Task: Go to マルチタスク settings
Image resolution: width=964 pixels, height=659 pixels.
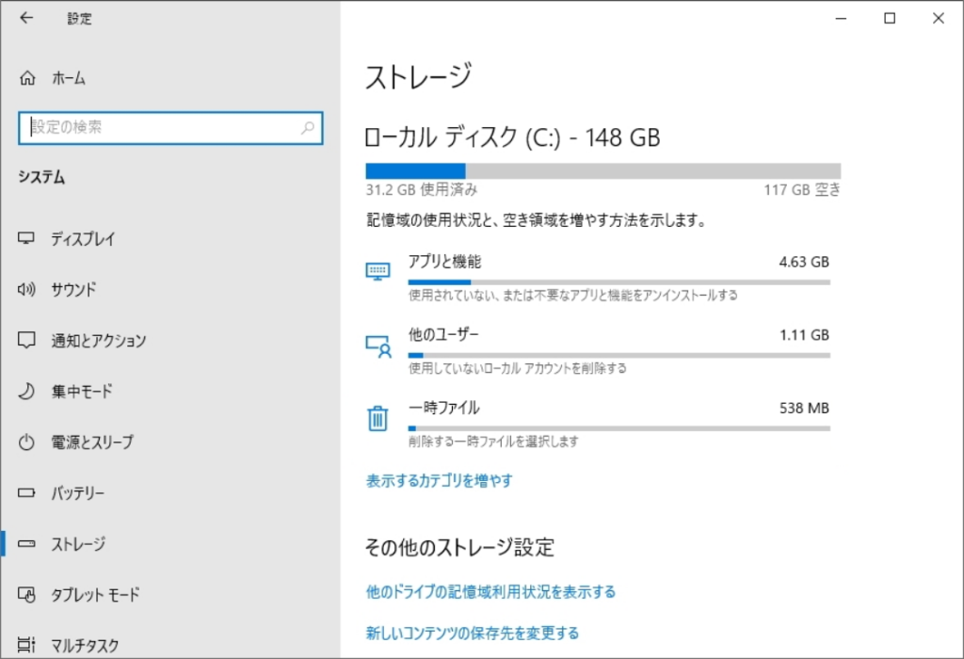Action: pos(85,645)
